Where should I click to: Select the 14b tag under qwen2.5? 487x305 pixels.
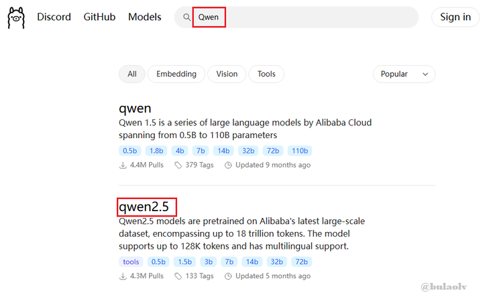(252, 262)
